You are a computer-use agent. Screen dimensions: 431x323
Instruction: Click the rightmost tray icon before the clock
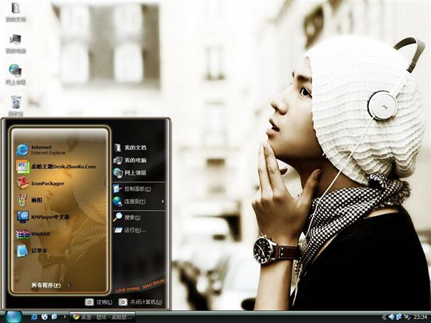[x=407, y=317]
